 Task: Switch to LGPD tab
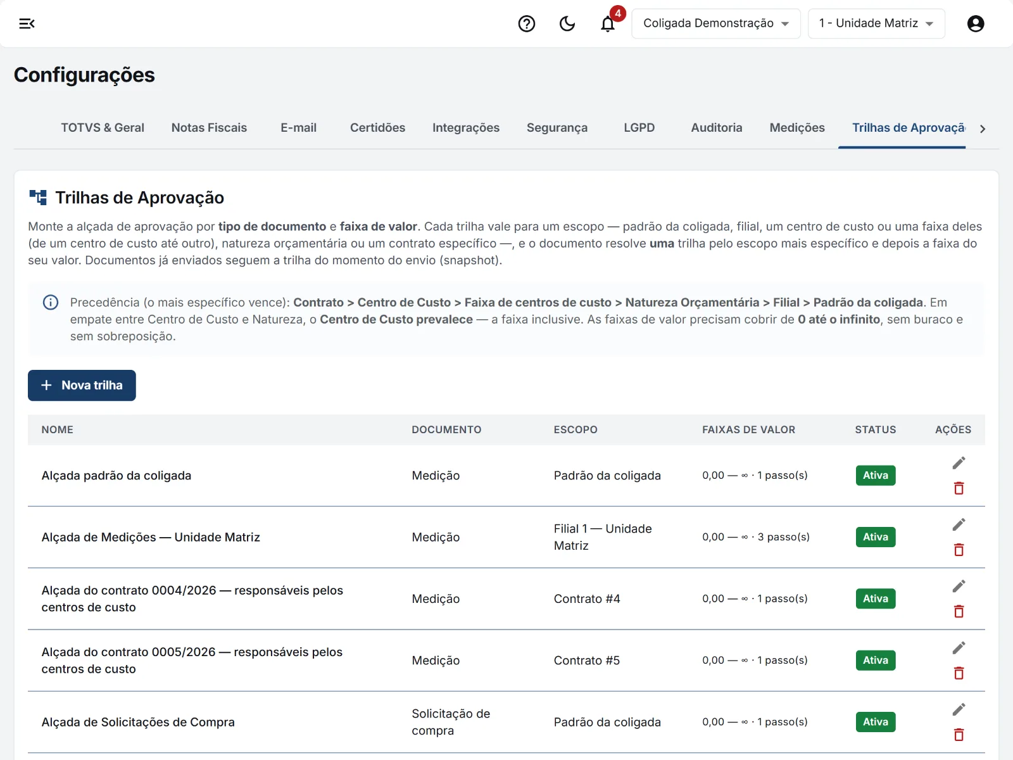(x=639, y=128)
